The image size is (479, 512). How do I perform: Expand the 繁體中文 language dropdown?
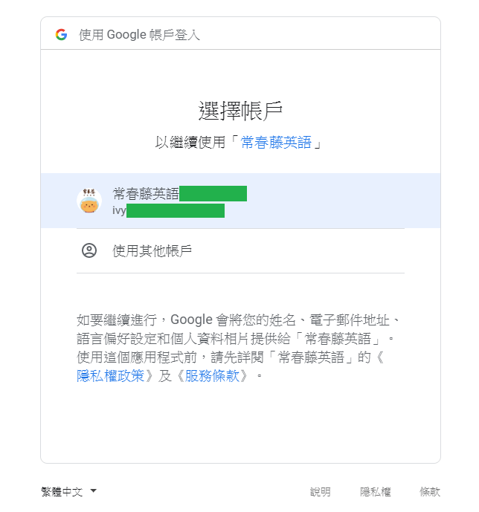pos(69,491)
